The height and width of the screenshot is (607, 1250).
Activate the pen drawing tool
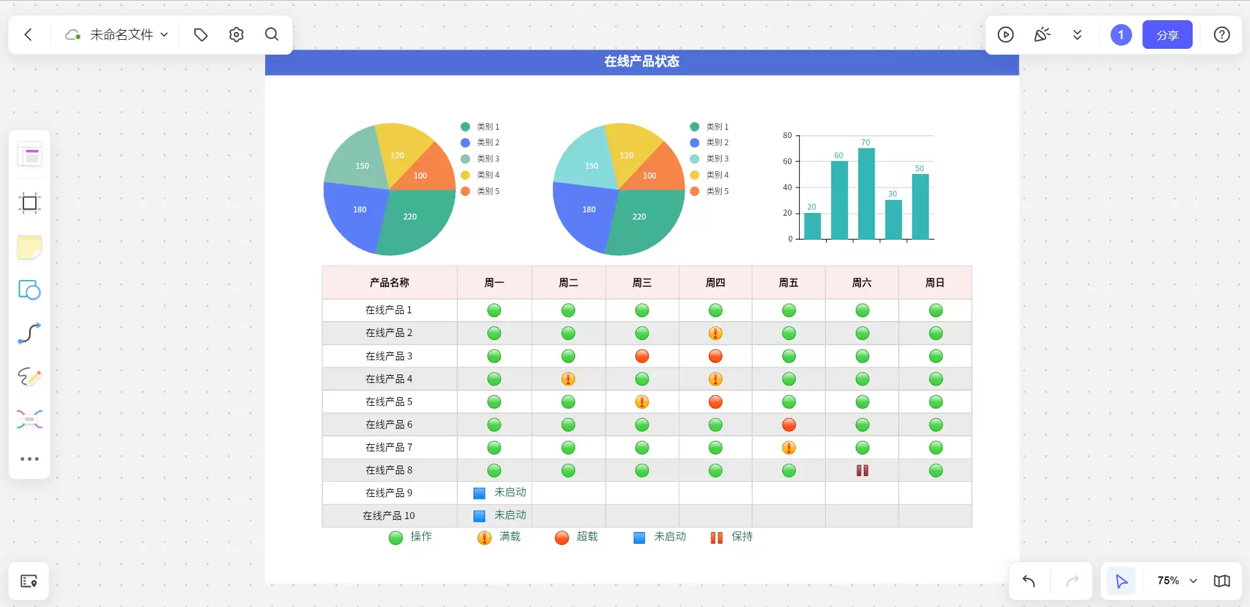pyautogui.click(x=29, y=376)
